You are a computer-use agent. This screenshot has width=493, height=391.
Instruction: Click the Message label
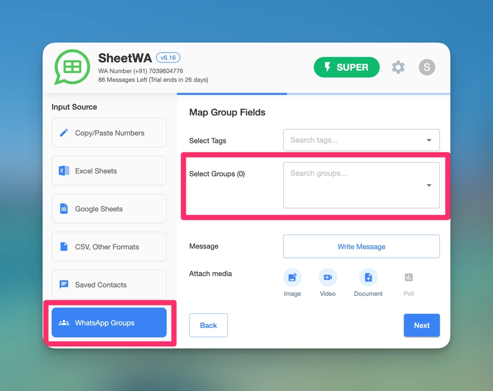[x=204, y=246]
